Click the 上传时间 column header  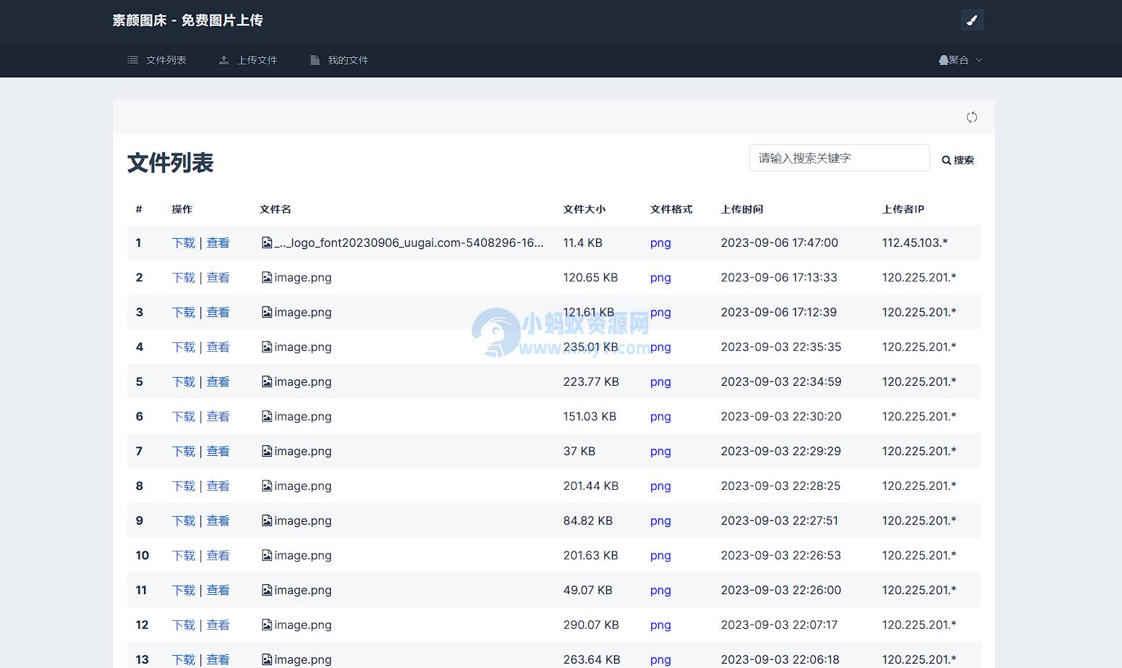pos(741,209)
